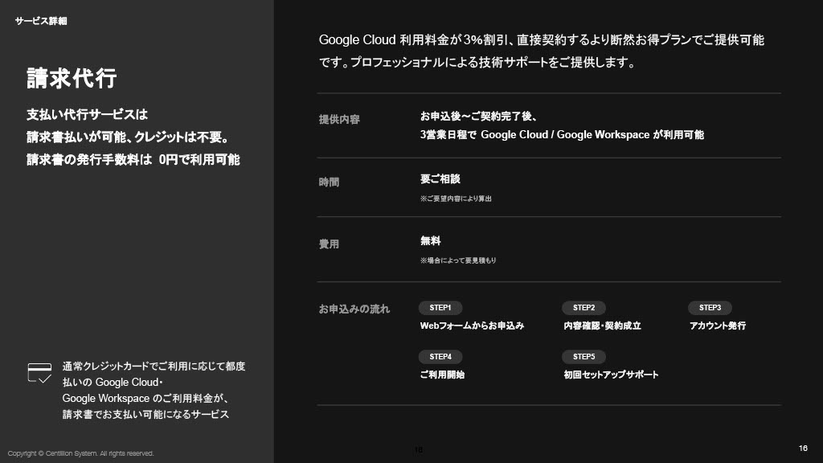Click the 時間 row label
Image resolution: width=823 pixels, height=463 pixels.
330,182
